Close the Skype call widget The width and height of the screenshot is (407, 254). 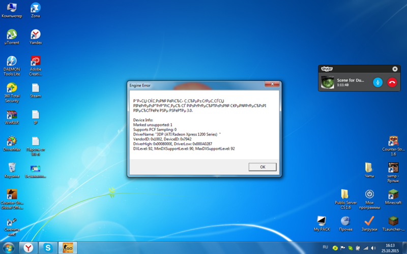click(395, 69)
